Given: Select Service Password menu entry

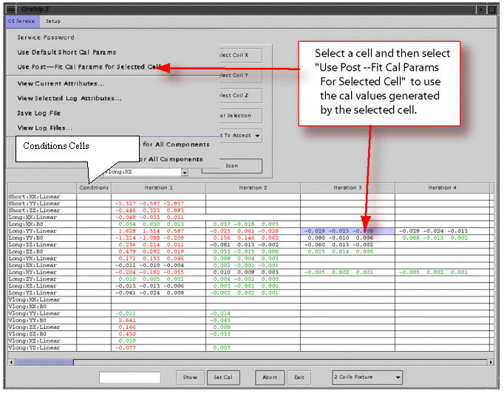Looking at the screenshot, I should [x=45, y=38].
